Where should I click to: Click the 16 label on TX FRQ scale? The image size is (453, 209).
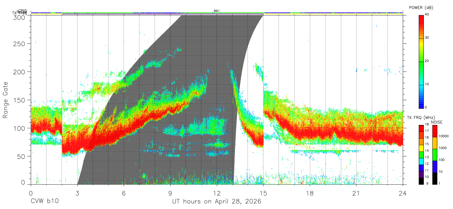427,137
